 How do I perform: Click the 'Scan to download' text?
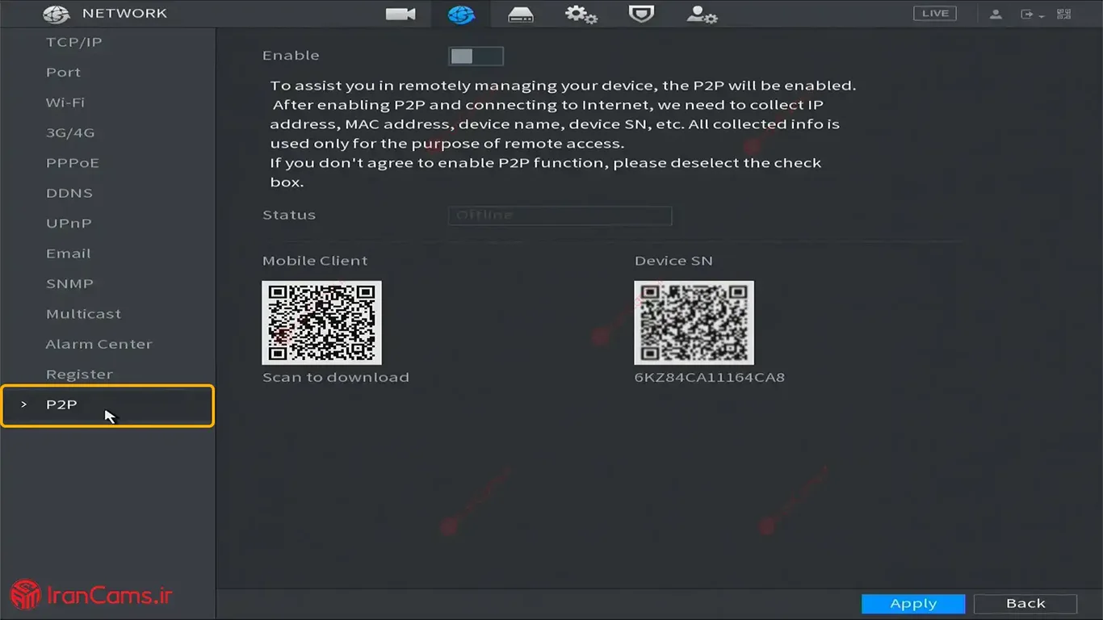pyautogui.click(x=336, y=377)
